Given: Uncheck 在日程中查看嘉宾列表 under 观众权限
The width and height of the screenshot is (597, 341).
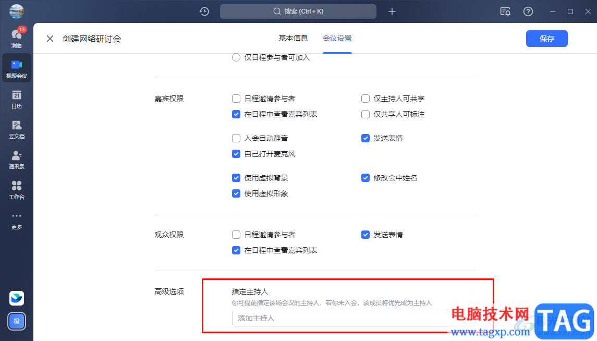Looking at the screenshot, I should (x=236, y=250).
